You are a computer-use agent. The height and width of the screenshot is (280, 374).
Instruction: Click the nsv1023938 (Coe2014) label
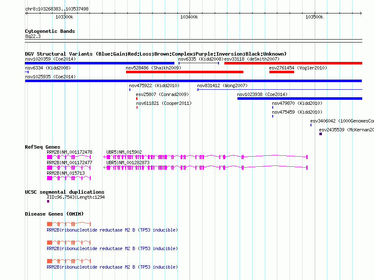click(x=262, y=94)
